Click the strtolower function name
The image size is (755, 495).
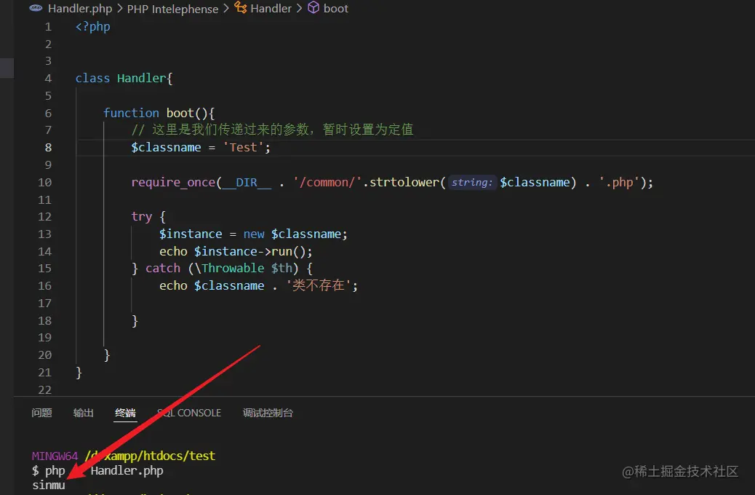(x=404, y=183)
